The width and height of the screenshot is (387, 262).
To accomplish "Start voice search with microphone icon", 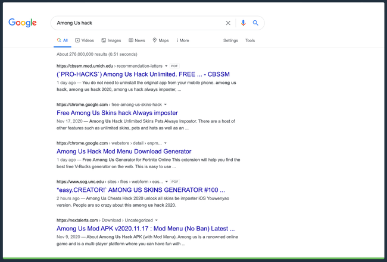I will [243, 23].
